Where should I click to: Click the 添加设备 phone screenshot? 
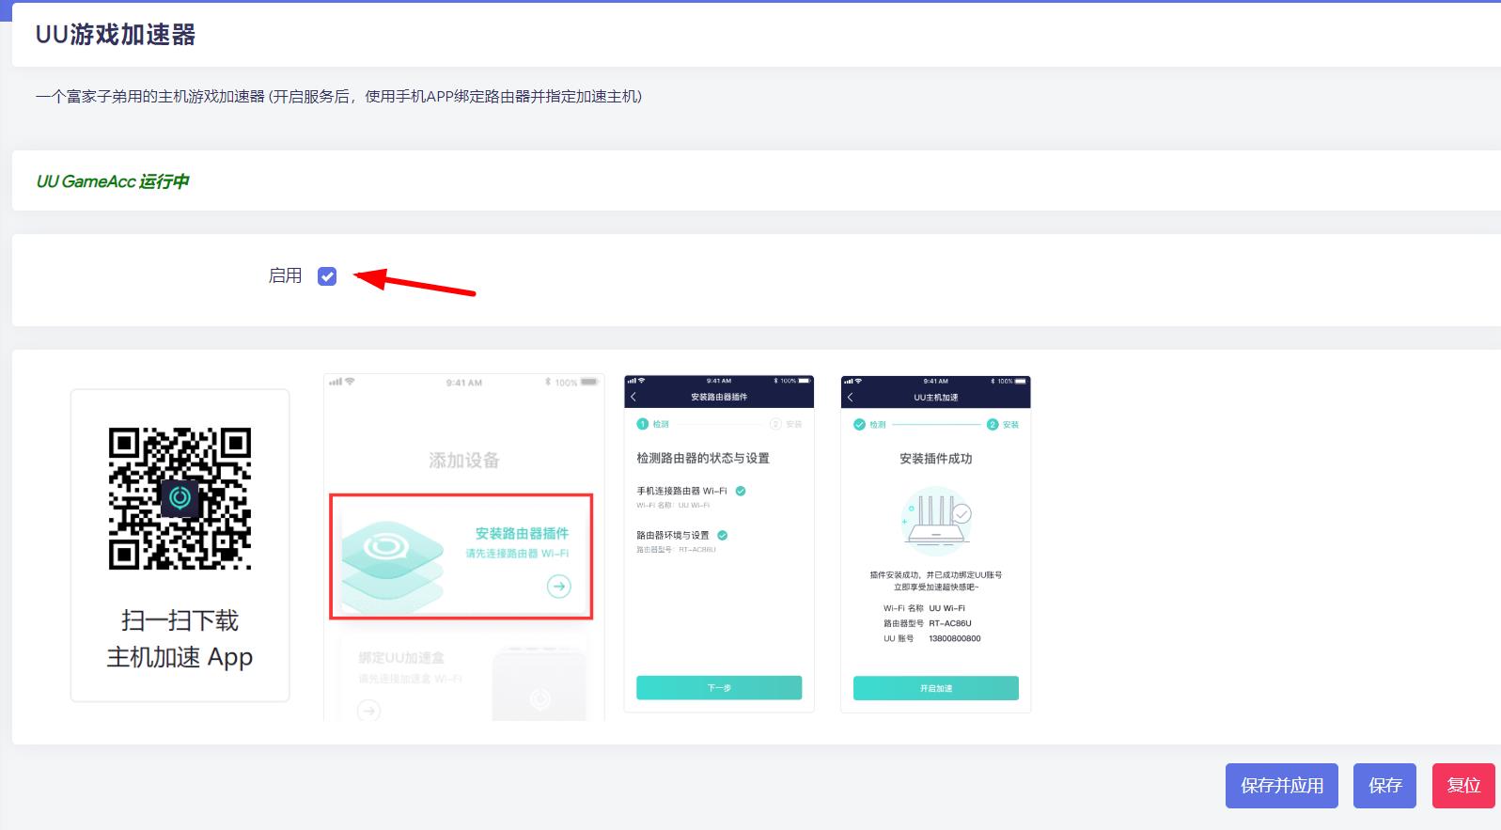point(464,547)
